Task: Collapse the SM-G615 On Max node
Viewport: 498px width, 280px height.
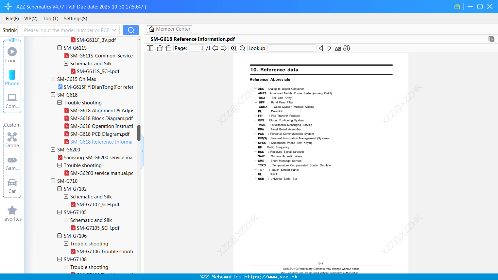Action: (x=53, y=79)
